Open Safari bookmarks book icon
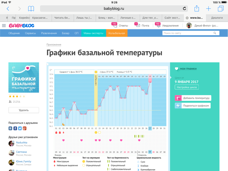 pos(31,9)
